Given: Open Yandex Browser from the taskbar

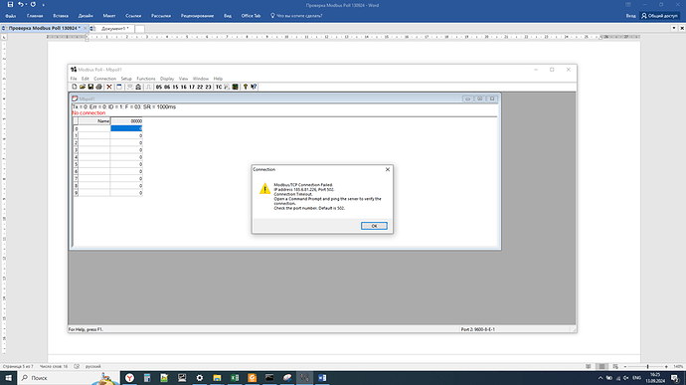Looking at the screenshot, I should coord(129,378).
